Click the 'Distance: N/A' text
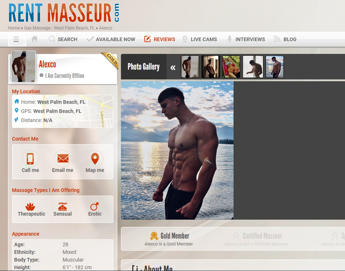345x271 pixels. (37, 120)
